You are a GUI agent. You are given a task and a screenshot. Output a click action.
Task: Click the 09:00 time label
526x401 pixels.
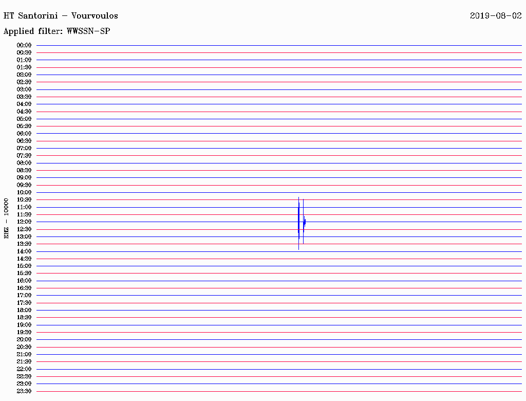pos(24,178)
